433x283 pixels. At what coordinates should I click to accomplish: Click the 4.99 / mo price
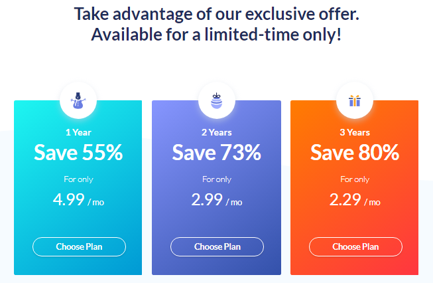(78, 199)
